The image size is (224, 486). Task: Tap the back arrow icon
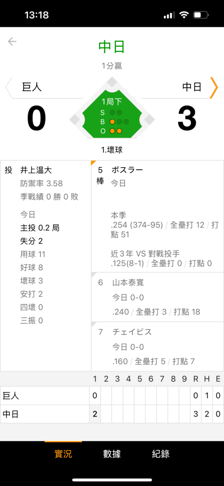click(x=12, y=41)
